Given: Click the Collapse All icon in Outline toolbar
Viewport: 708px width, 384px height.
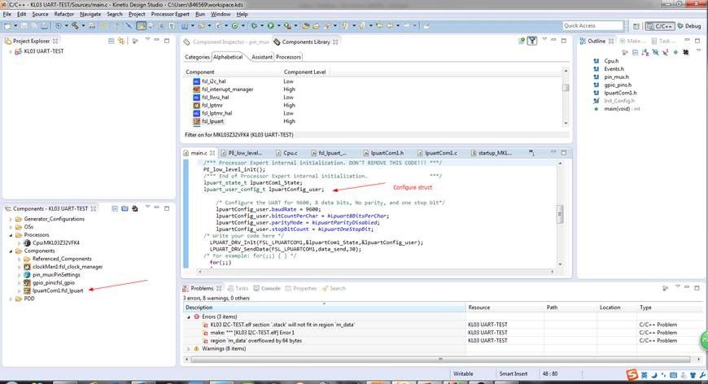Looking at the screenshot, I should pos(636,52).
